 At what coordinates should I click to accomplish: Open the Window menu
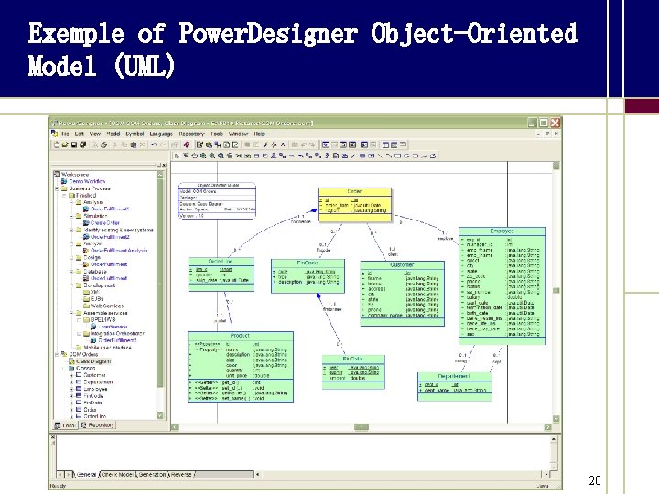[x=238, y=134]
